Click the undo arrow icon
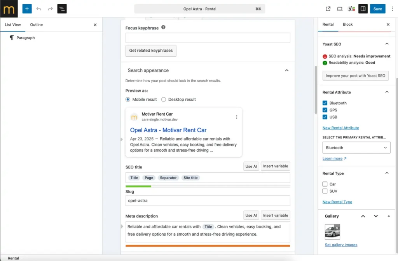 (x=38, y=9)
